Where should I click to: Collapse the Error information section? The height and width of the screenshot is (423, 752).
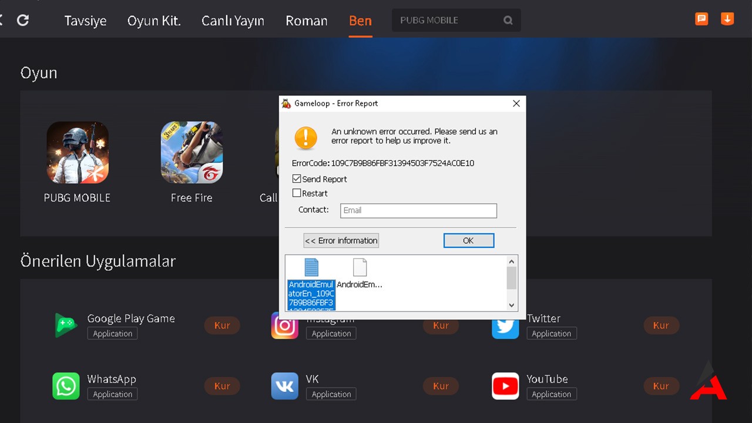[x=341, y=240]
